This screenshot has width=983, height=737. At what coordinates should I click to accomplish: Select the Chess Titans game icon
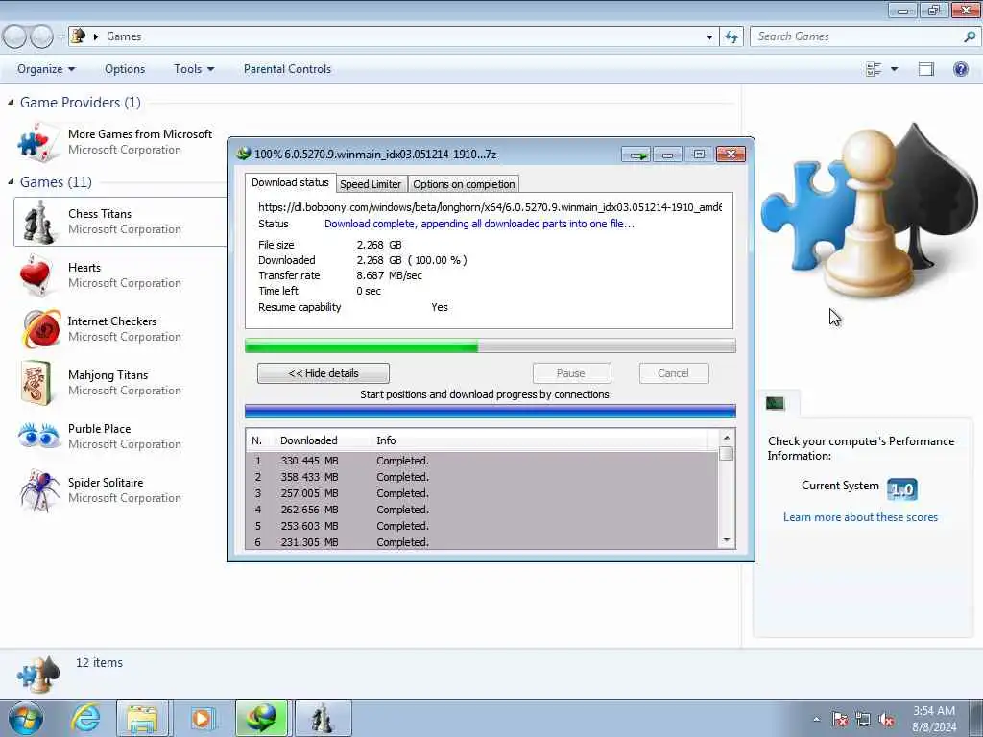point(38,222)
